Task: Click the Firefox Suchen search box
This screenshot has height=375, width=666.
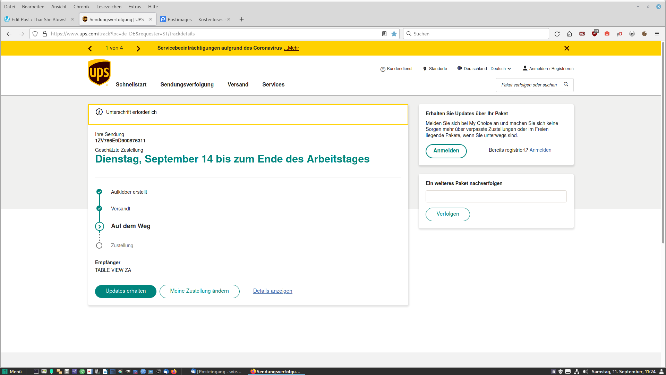Action: click(x=476, y=34)
